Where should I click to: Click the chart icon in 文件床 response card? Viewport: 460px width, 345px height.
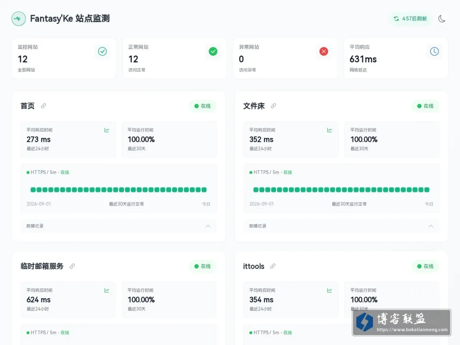(x=330, y=130)
